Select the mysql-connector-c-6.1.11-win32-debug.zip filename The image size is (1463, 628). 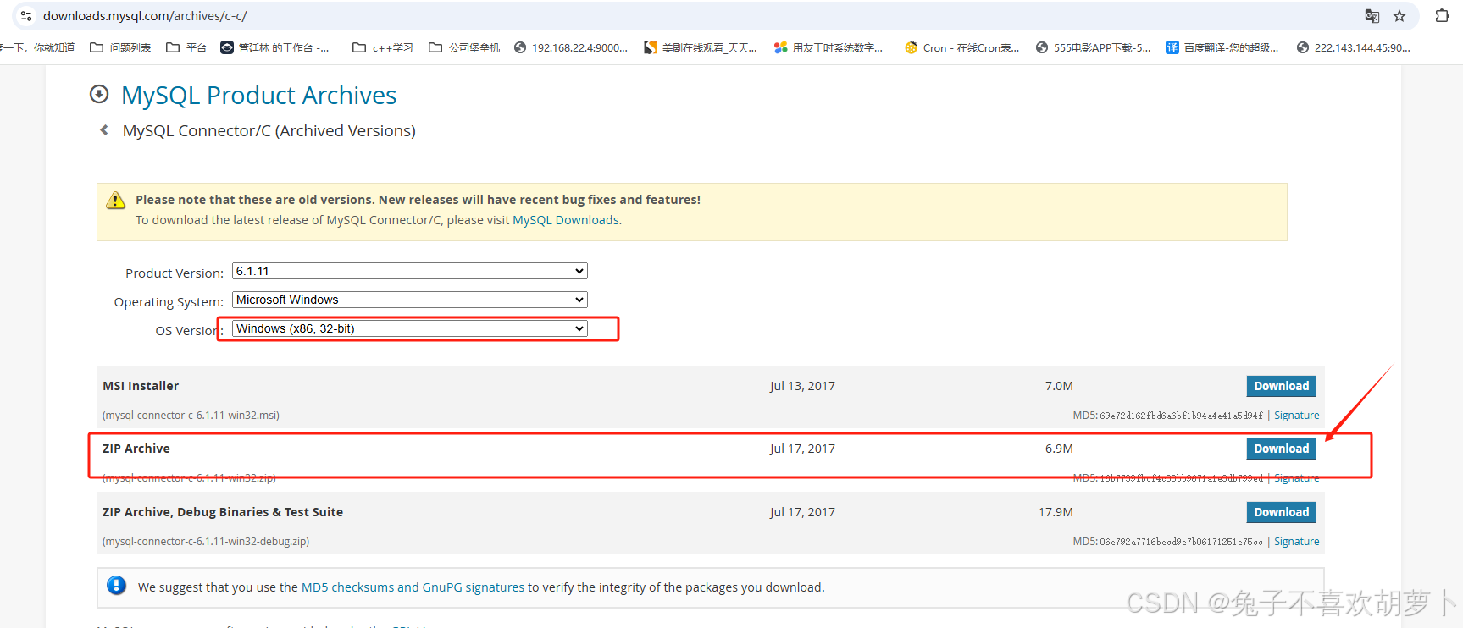point(206,542)
